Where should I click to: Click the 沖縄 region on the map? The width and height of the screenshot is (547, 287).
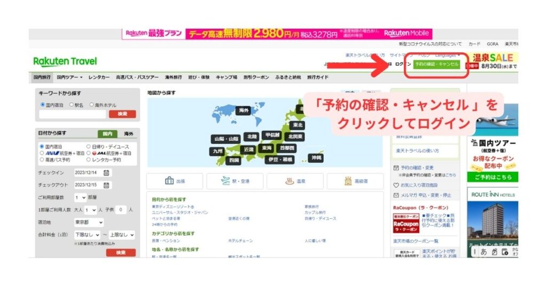(316, 158)
